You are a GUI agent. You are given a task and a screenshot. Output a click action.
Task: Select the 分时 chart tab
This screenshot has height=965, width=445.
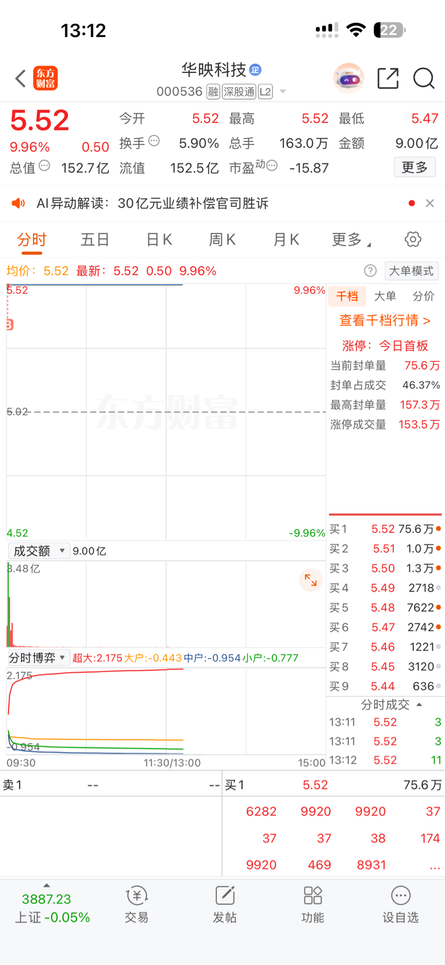[31, 240]
